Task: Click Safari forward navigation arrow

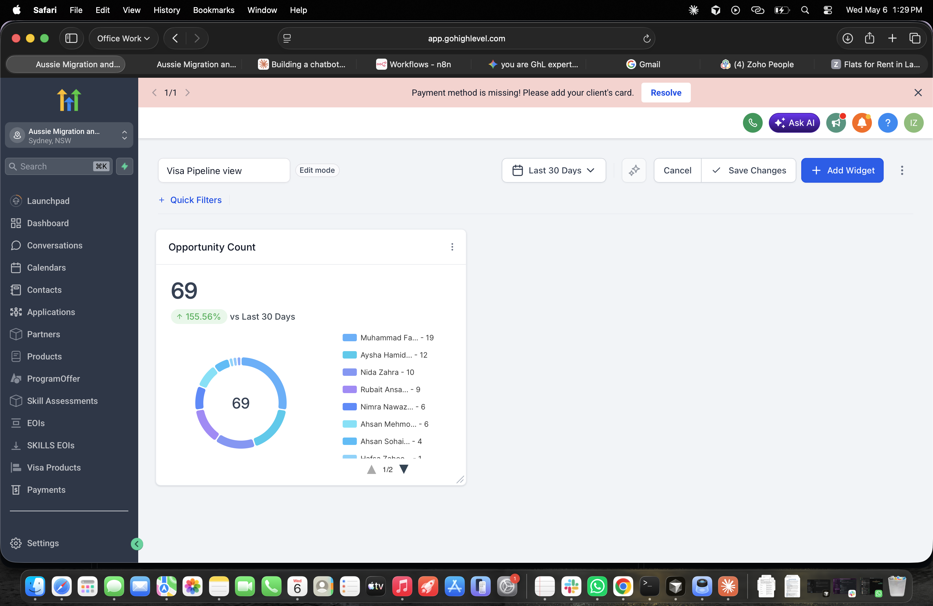Action: [x=197, y=38]
